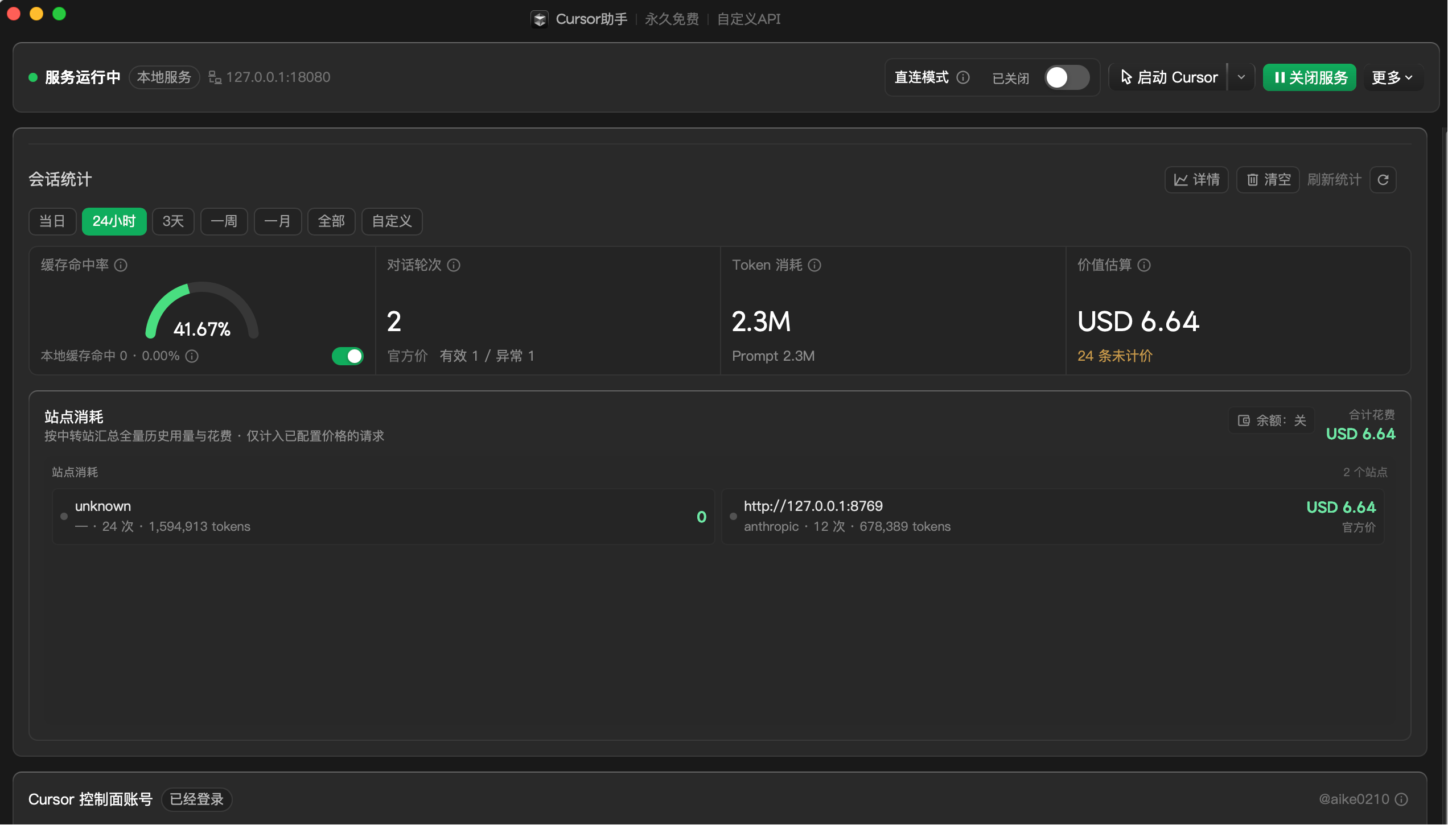
Task: Select the 自定义 time range tab
Action: 392,221
